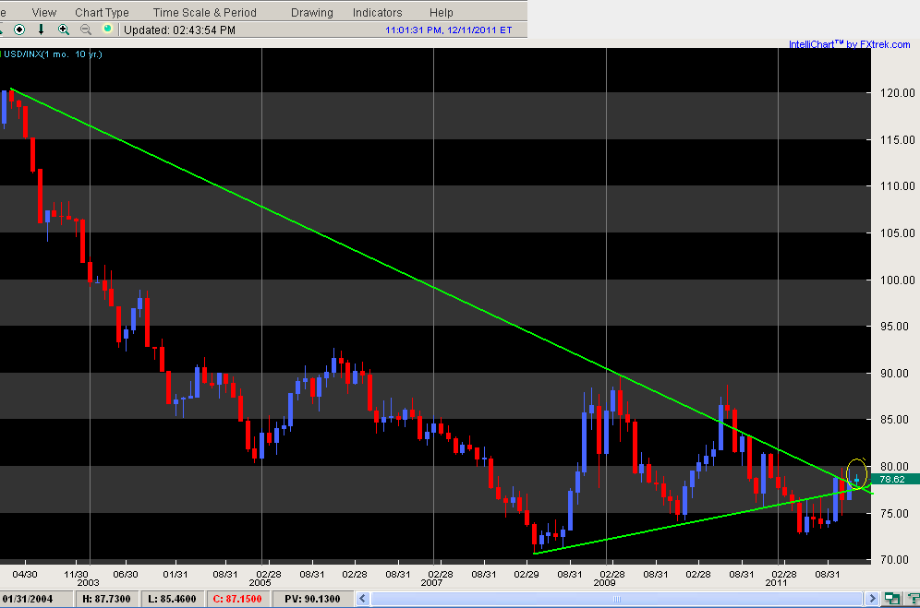Open the Chart Type menu

coord(102,13)
